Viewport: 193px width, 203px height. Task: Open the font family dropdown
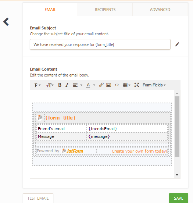click(37, 85)
